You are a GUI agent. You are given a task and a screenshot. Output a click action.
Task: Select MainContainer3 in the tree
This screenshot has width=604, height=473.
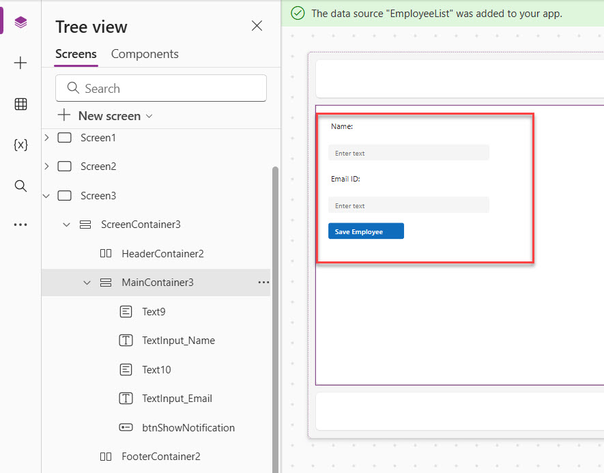158,283
